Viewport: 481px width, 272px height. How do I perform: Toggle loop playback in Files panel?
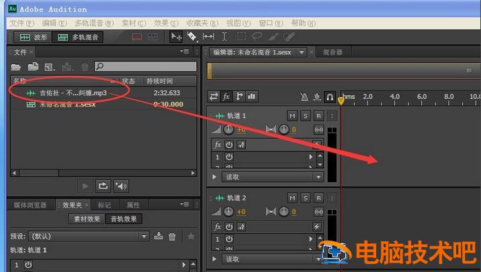pos(103,186)
